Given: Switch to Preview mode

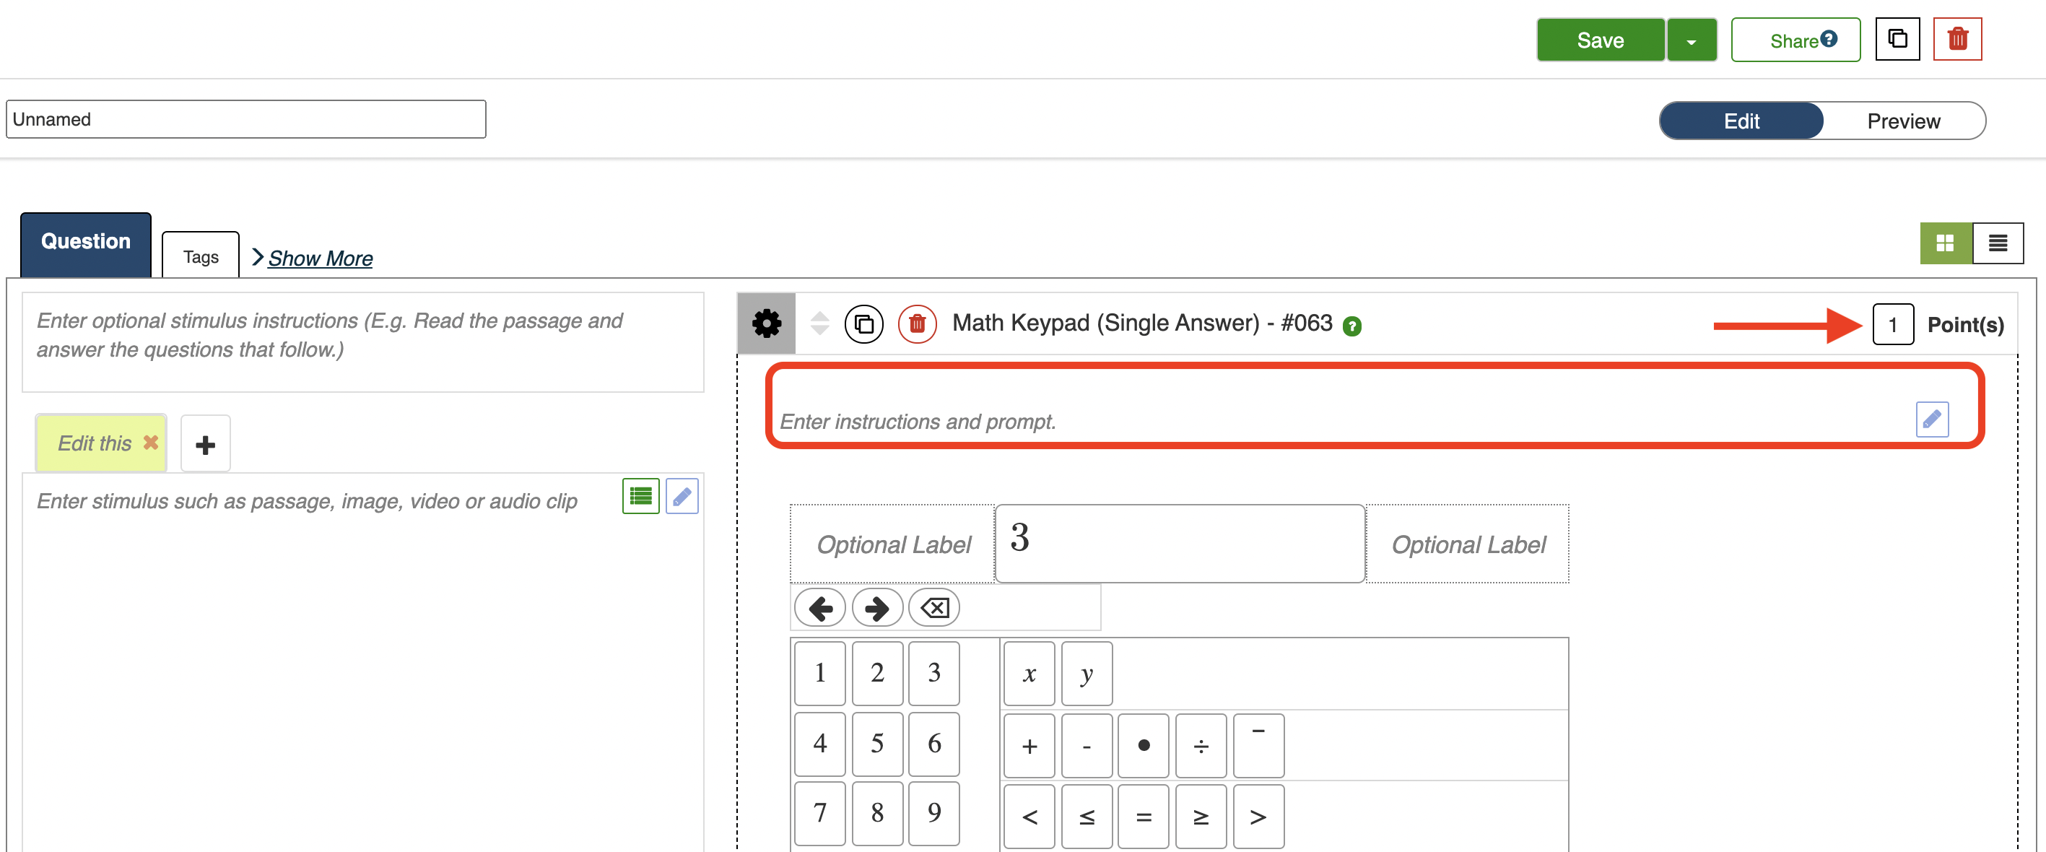Looking at the screenshot, I should coord(1903,121).
